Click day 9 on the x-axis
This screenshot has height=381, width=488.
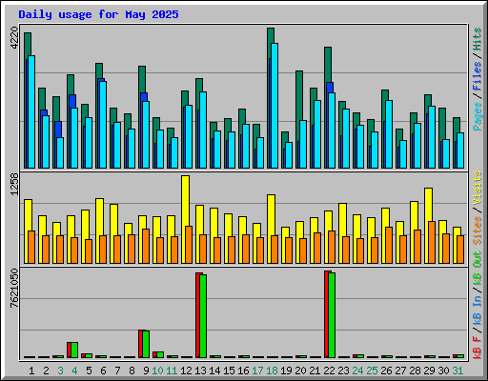146,371
